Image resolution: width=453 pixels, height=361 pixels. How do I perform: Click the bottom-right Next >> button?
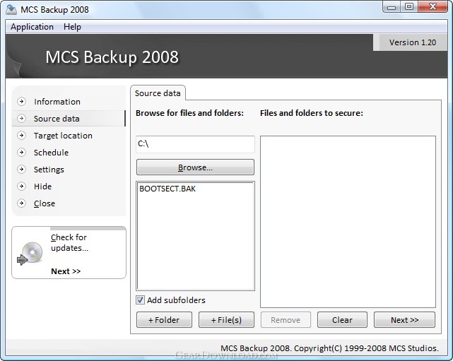click(x=404, y=320)
